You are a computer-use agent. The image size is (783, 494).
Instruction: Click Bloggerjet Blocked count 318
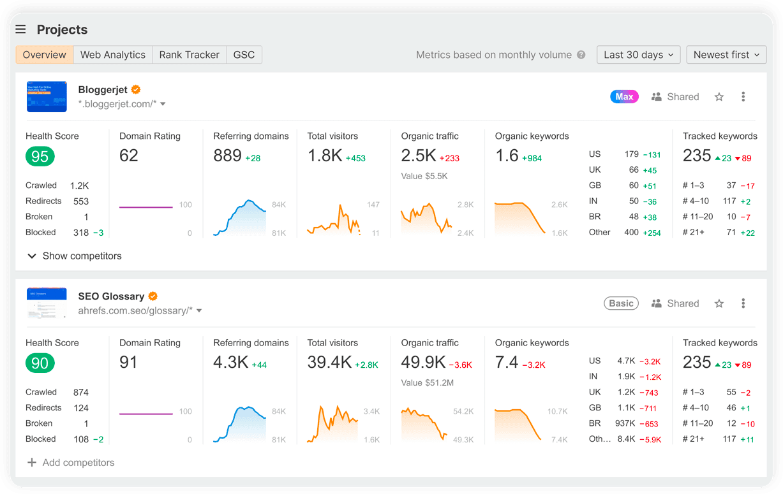click(x=81, y=233)
